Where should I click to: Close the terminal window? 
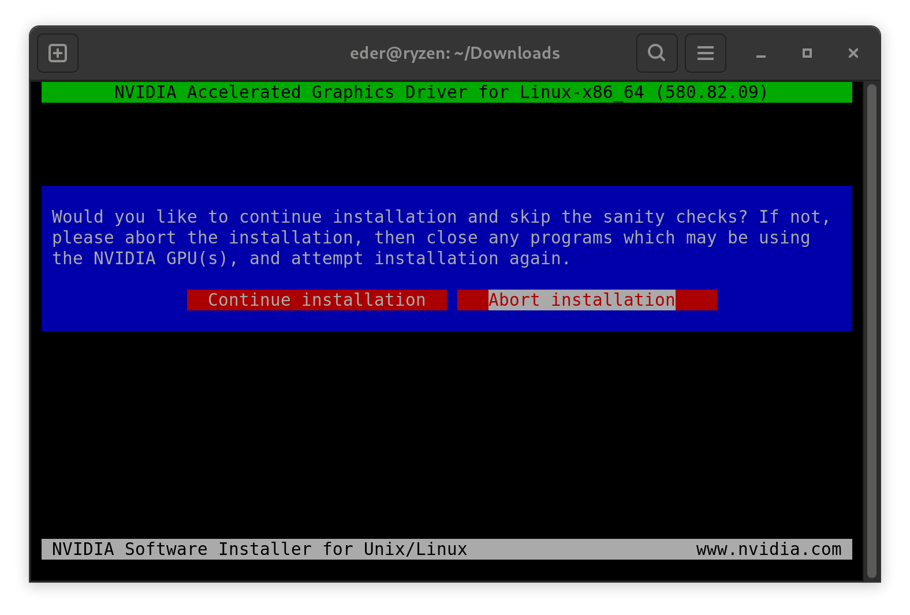point(853,53)
